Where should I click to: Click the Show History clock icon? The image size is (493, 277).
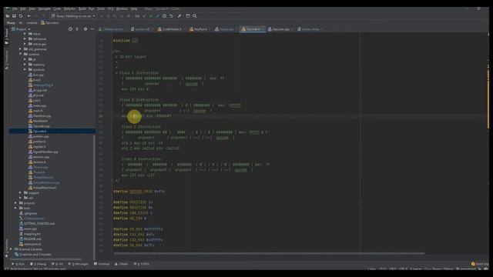(164, 16)
